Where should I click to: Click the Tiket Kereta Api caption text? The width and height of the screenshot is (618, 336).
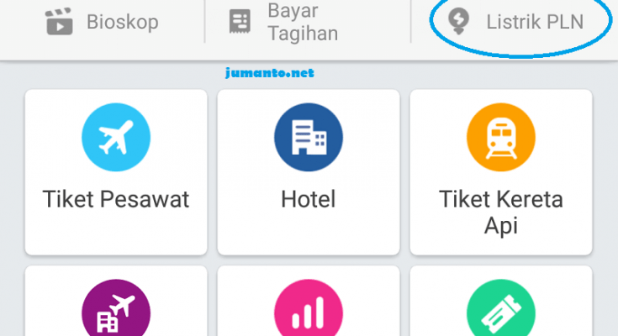pos(501,213)
